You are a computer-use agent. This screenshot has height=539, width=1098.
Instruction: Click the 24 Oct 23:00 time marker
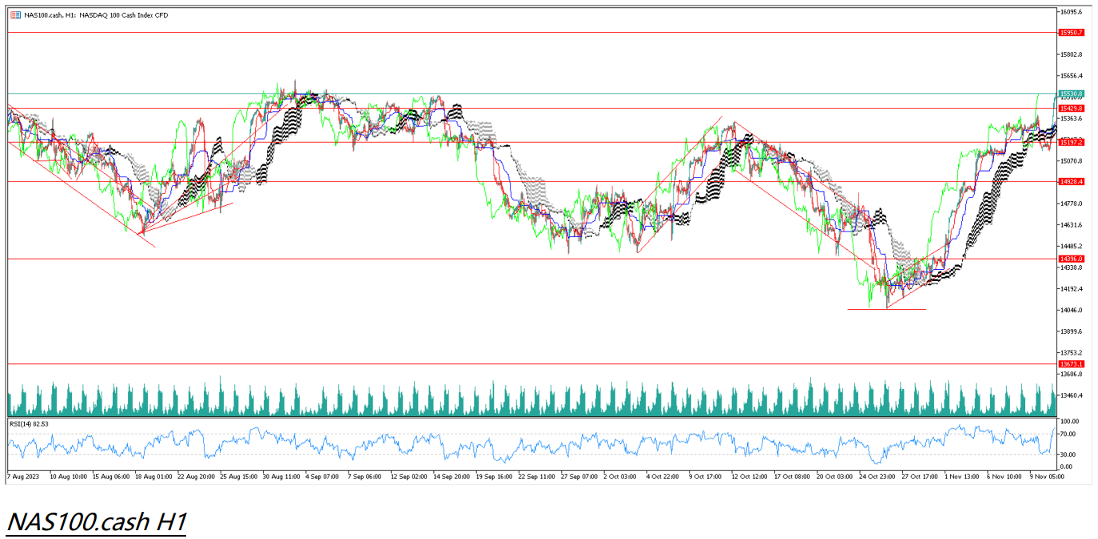pyautogui.click(x=878, y=475)
